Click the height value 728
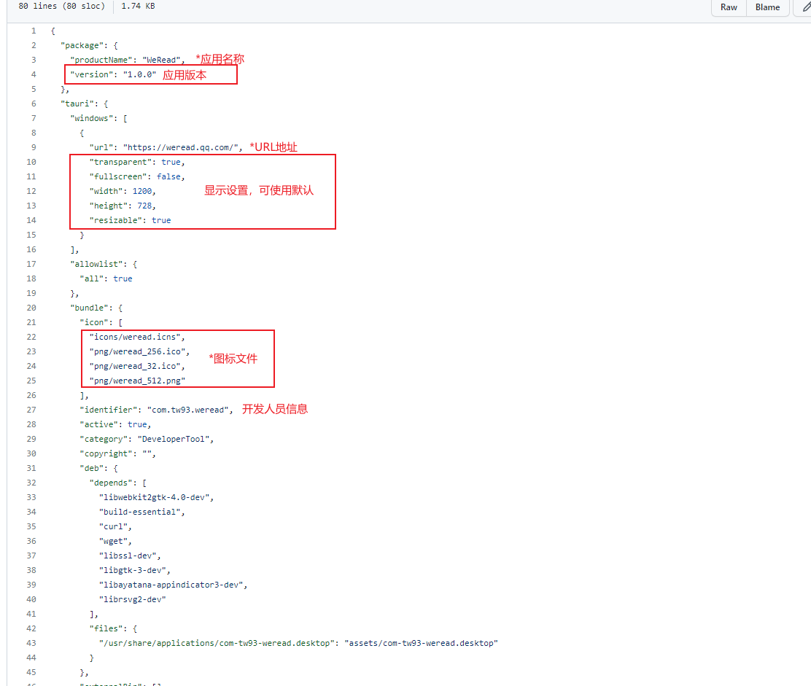Image resolution: width=811 pixels, height=686 pixels. (x=144, y=206)
